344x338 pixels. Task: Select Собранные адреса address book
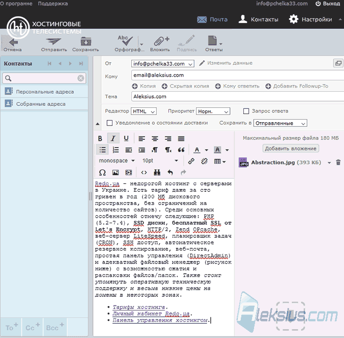click(x=44, y=104)
